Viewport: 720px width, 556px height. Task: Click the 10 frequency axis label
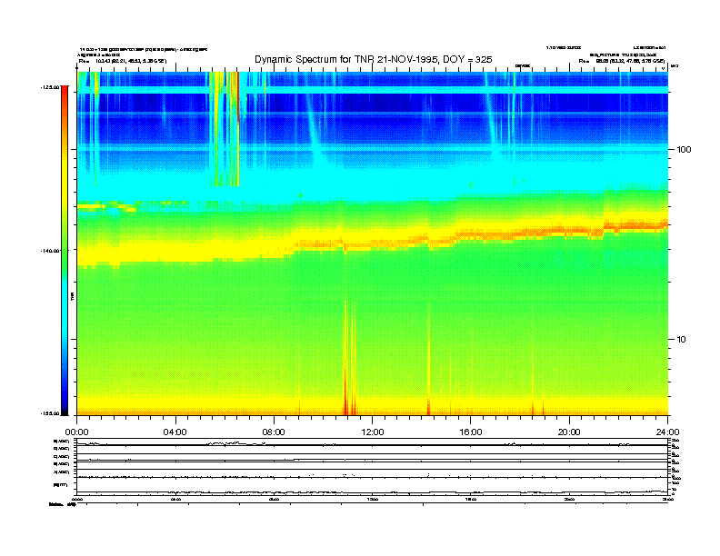(682, 340)
